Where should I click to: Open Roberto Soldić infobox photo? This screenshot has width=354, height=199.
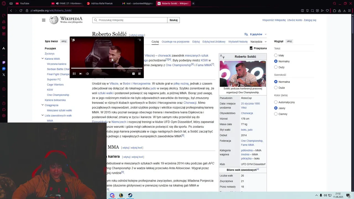(x=243, y=74)
